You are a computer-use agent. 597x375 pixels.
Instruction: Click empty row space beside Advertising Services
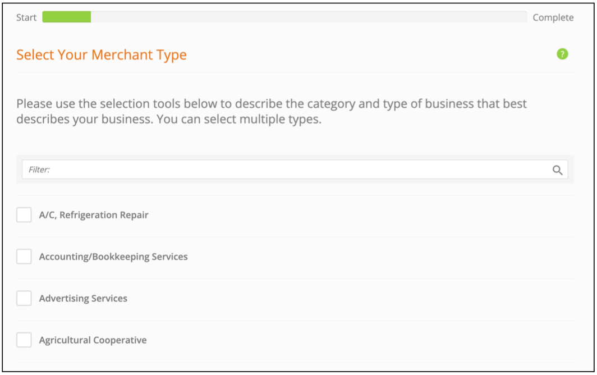pyautogui.click(x=350, y=299)
